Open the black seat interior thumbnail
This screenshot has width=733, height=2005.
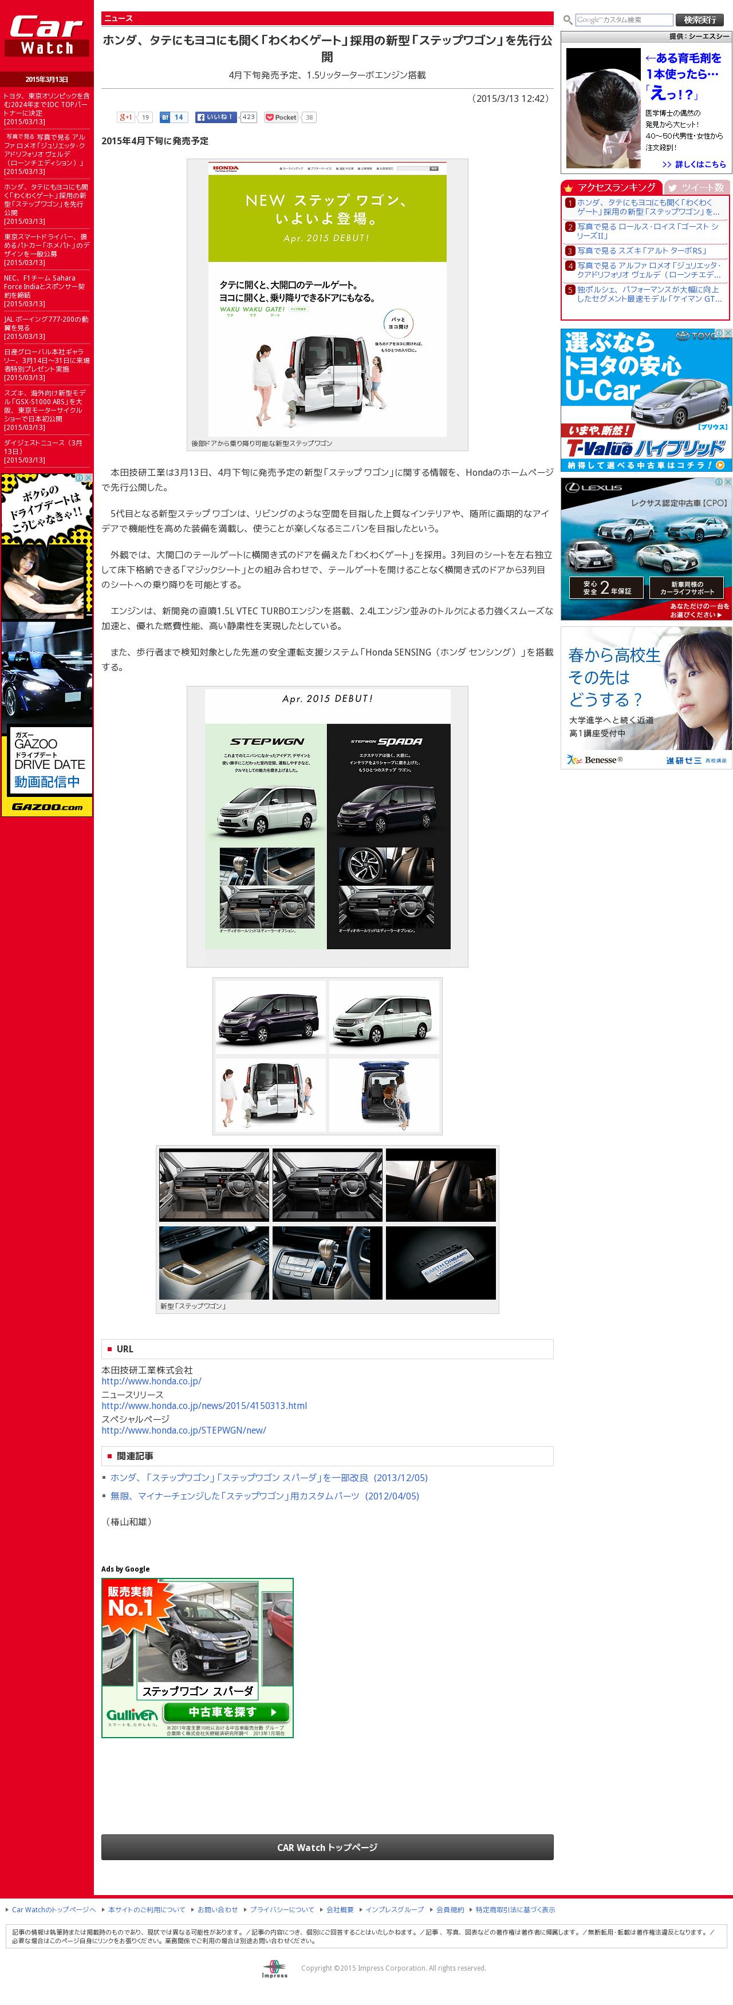coord(440,1185)
